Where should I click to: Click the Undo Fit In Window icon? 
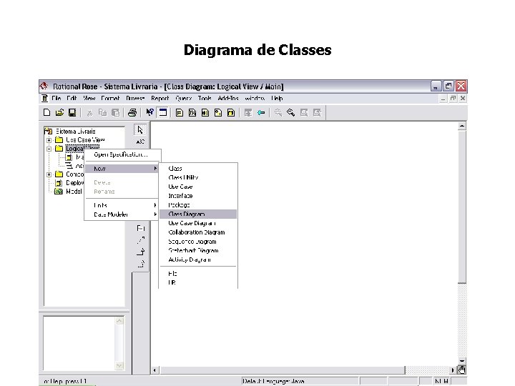click(x=317, y=113)
